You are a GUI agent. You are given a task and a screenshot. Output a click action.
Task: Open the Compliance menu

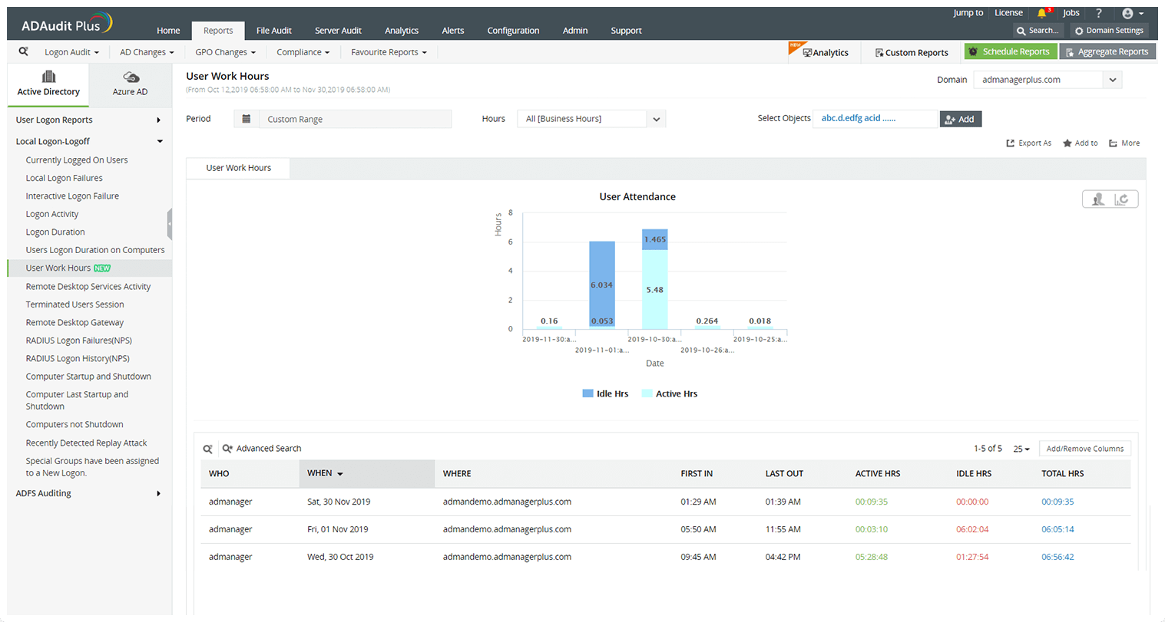point(303,52)
